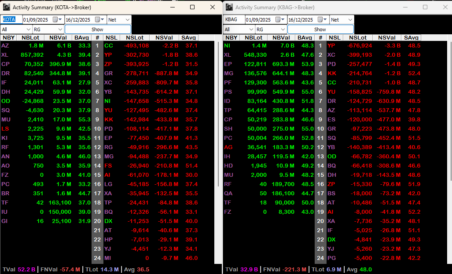This screenshot has width=452, height=274.
Task: Sort by SAvg column in KBAG window
Action: (x=412, y=38)
